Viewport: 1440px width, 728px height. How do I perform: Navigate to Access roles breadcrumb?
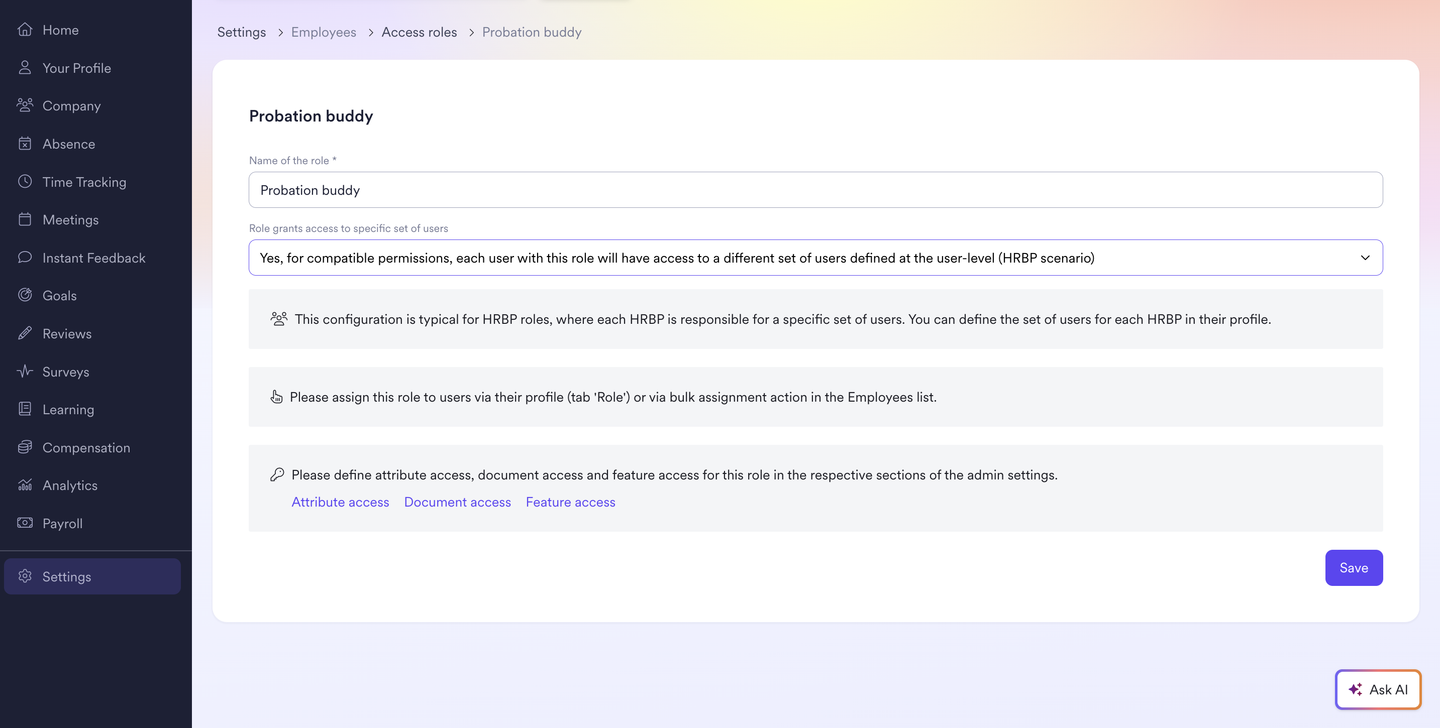click(419, 33)
